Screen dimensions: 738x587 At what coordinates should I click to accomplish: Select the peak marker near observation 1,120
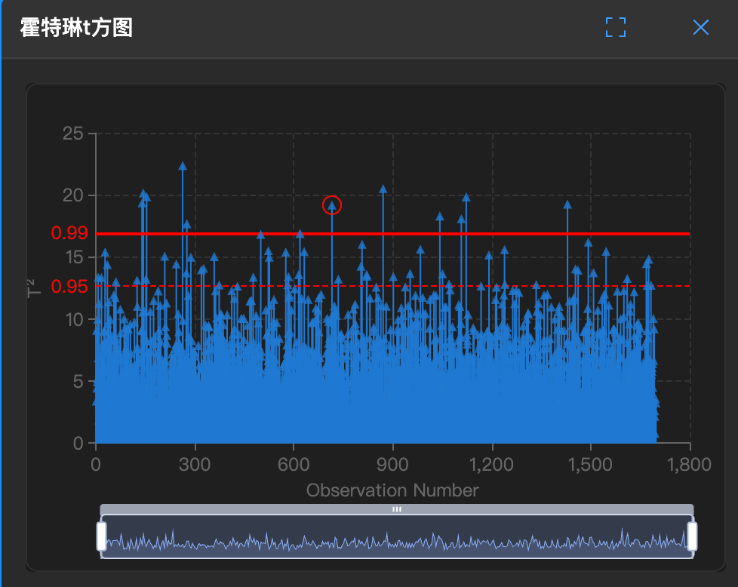(x=466, y=198)
